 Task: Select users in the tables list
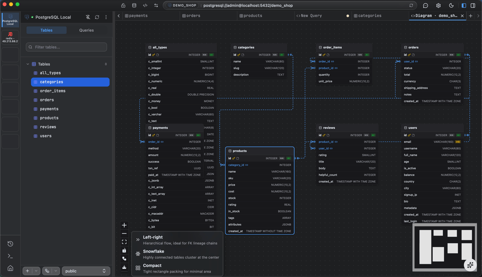(70, 136)
